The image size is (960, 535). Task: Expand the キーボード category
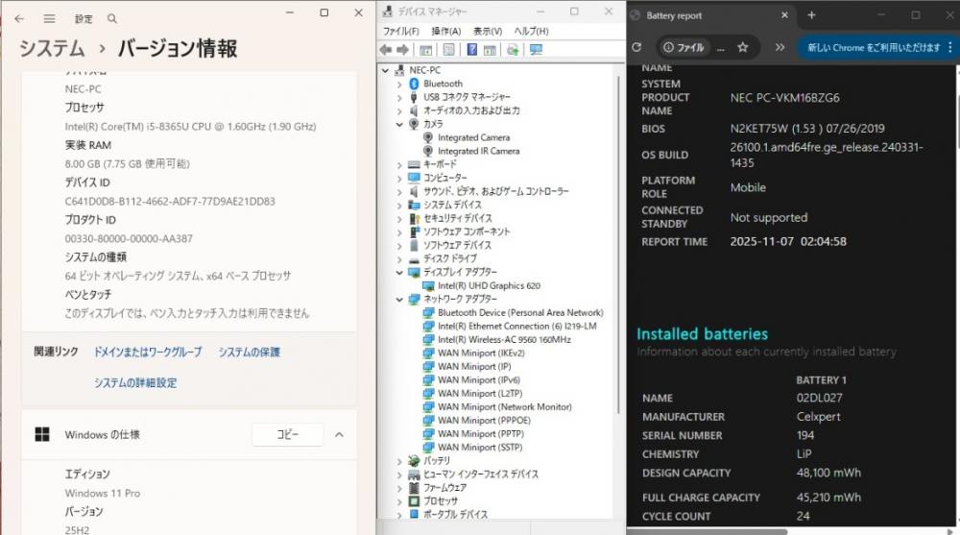[399, 165]
